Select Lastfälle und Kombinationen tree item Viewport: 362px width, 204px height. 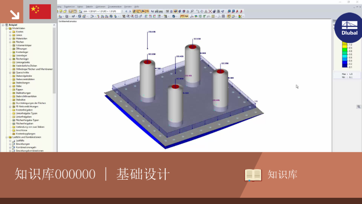[27, 137]
